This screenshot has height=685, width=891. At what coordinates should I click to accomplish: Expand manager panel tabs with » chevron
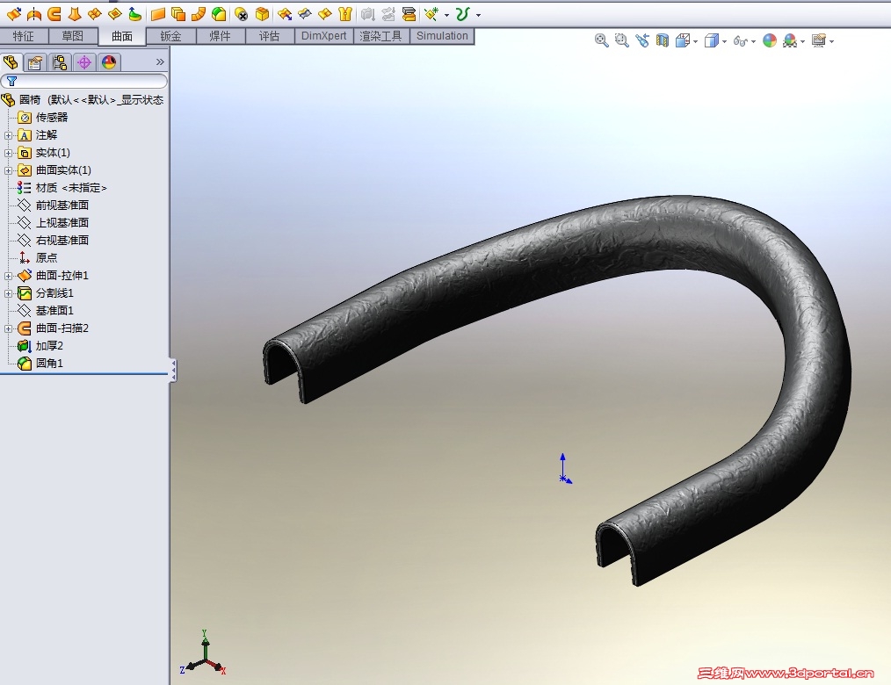coord(160,61)
